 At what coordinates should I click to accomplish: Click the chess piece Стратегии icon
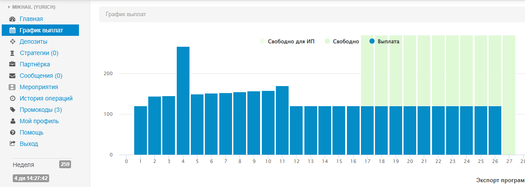tap(12, 53)
